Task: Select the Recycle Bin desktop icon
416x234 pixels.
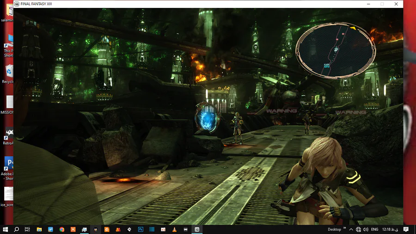Action: tap(8, 74)
